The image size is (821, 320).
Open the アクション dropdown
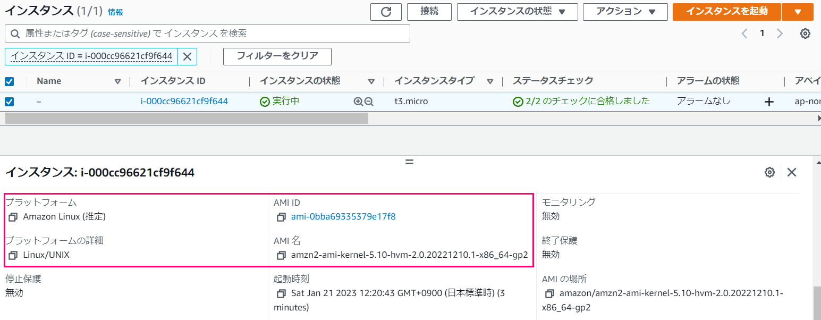coord(625,12)
